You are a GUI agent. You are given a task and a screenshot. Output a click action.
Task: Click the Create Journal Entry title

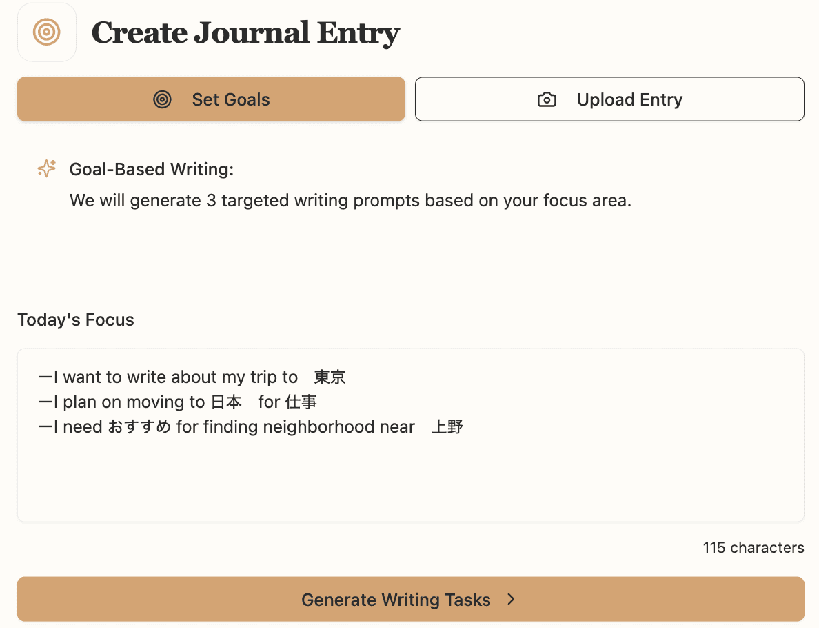click(245, 32)
